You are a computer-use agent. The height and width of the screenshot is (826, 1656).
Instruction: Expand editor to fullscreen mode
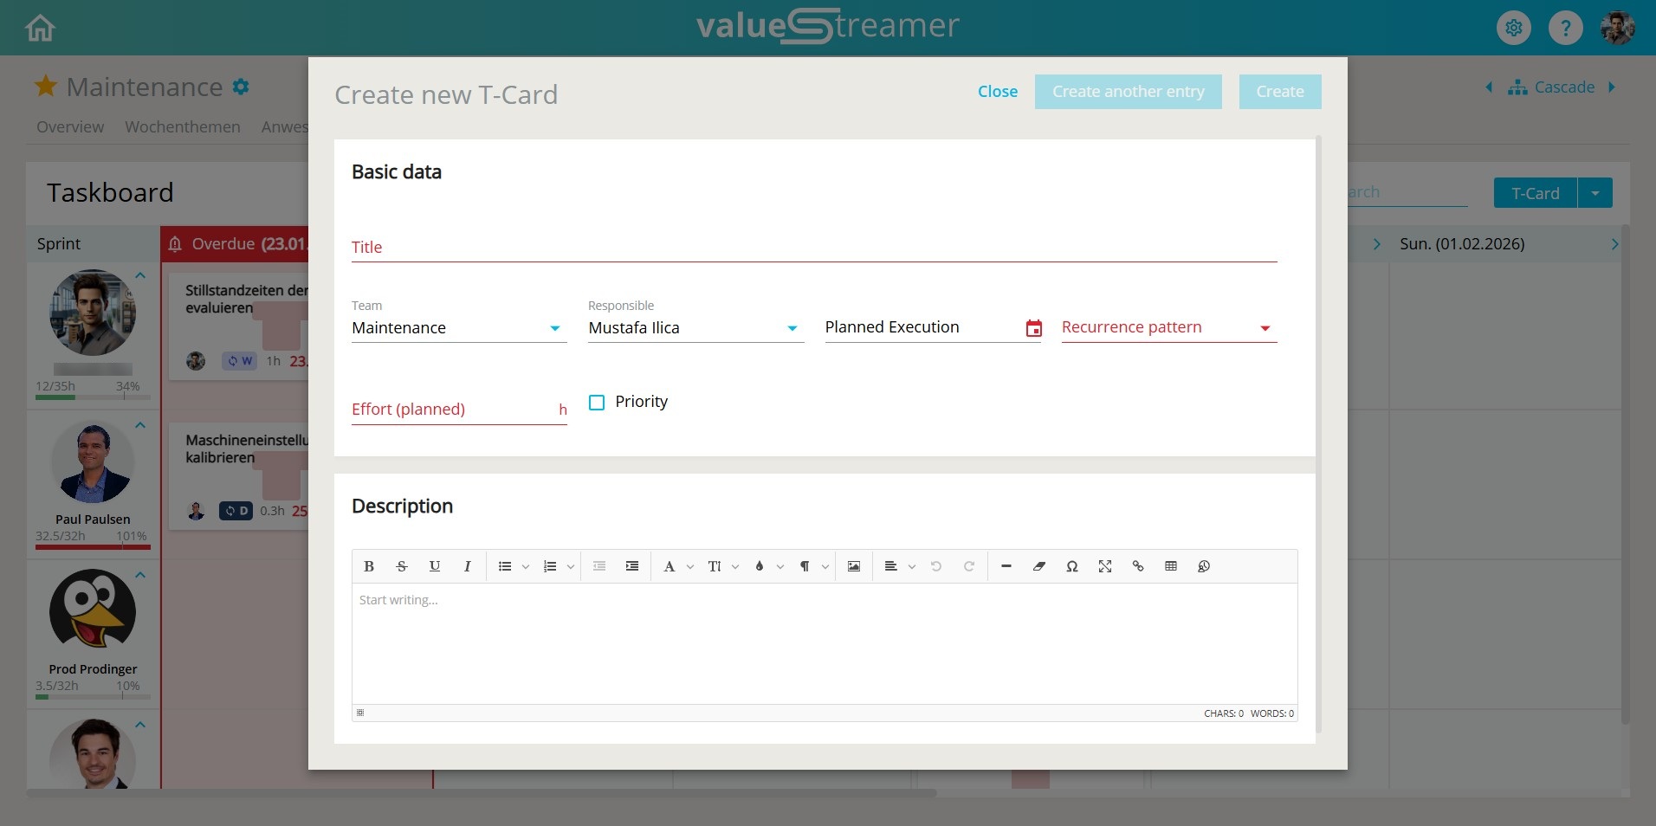[1105, 566]
